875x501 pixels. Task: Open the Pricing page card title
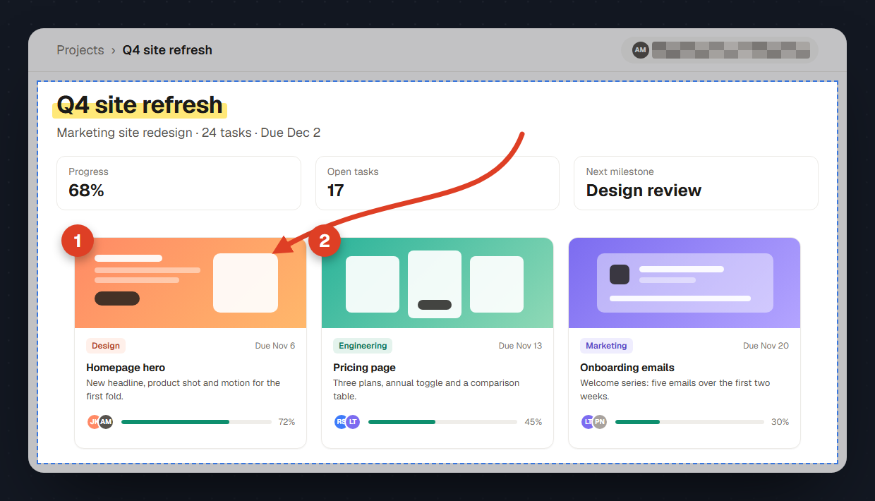click(x=364, y=368)
